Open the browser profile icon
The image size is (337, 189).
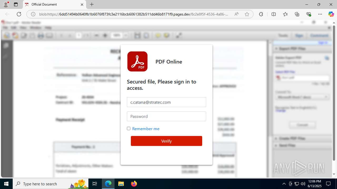pyautogui.click(x=6, y=4)
